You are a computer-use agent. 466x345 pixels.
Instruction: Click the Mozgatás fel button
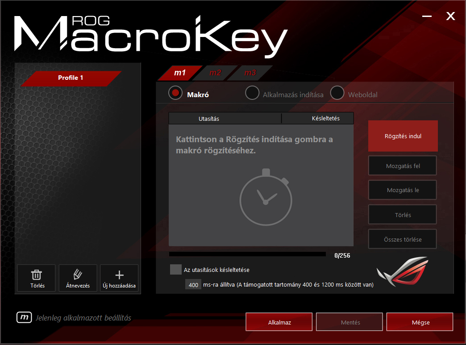403,166
